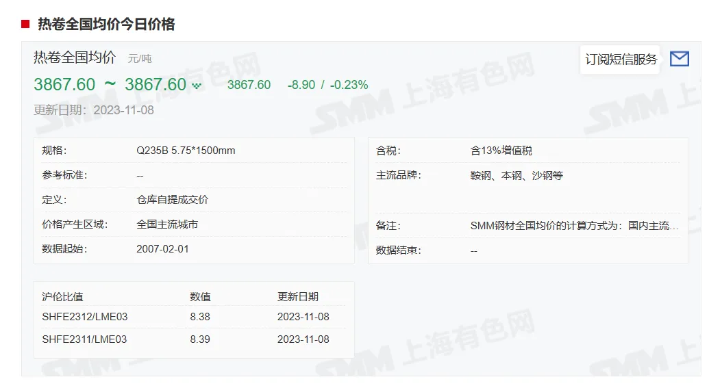The height and width of the screenshot is (388, 709).
Task: Click the envelope mail icon
Action: (x=679, y=59)
